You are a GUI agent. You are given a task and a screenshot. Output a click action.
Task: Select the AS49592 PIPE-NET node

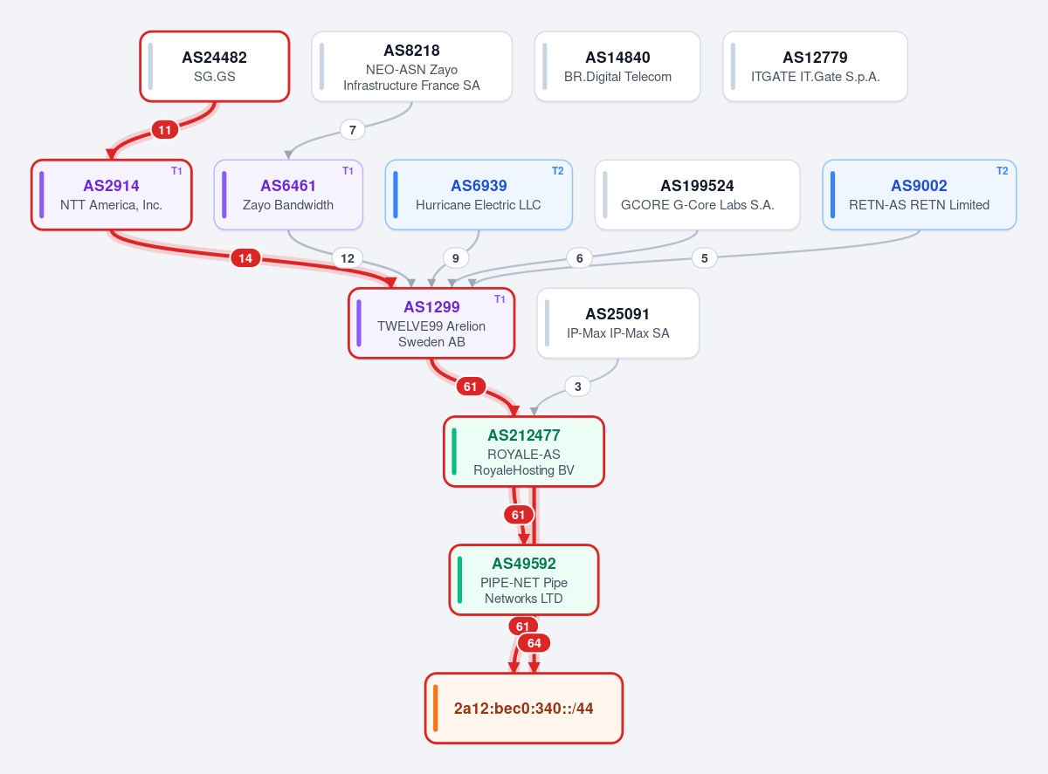(x=524, y=579)
